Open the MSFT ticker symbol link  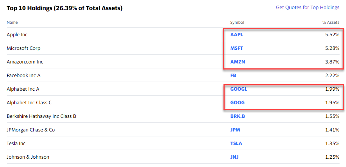coord(237,48)
